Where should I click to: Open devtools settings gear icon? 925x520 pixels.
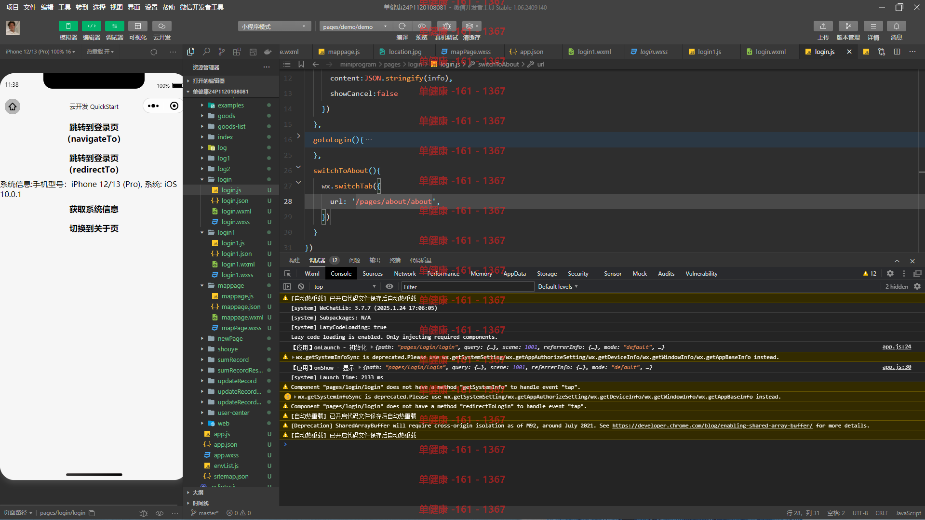(x=890, y=273)
